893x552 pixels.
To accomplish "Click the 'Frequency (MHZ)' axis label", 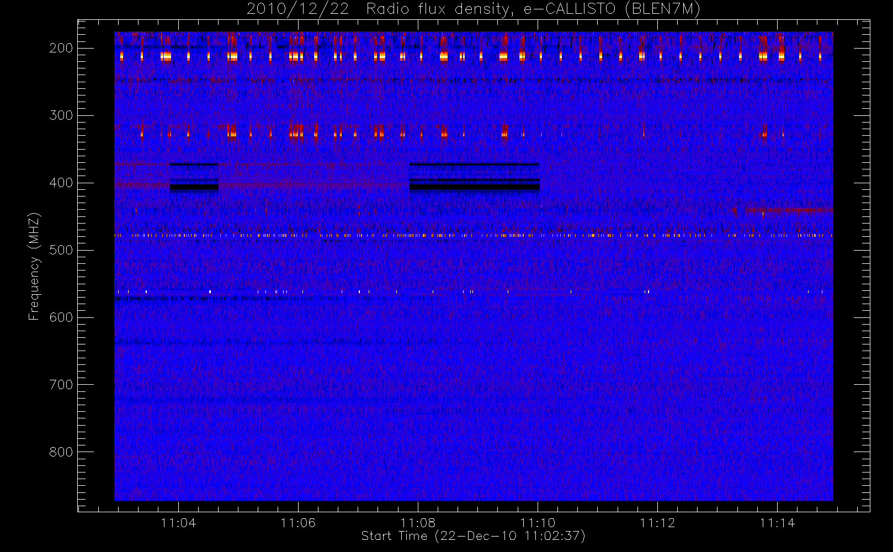I will pyautogui.click(x=34, y=266).
